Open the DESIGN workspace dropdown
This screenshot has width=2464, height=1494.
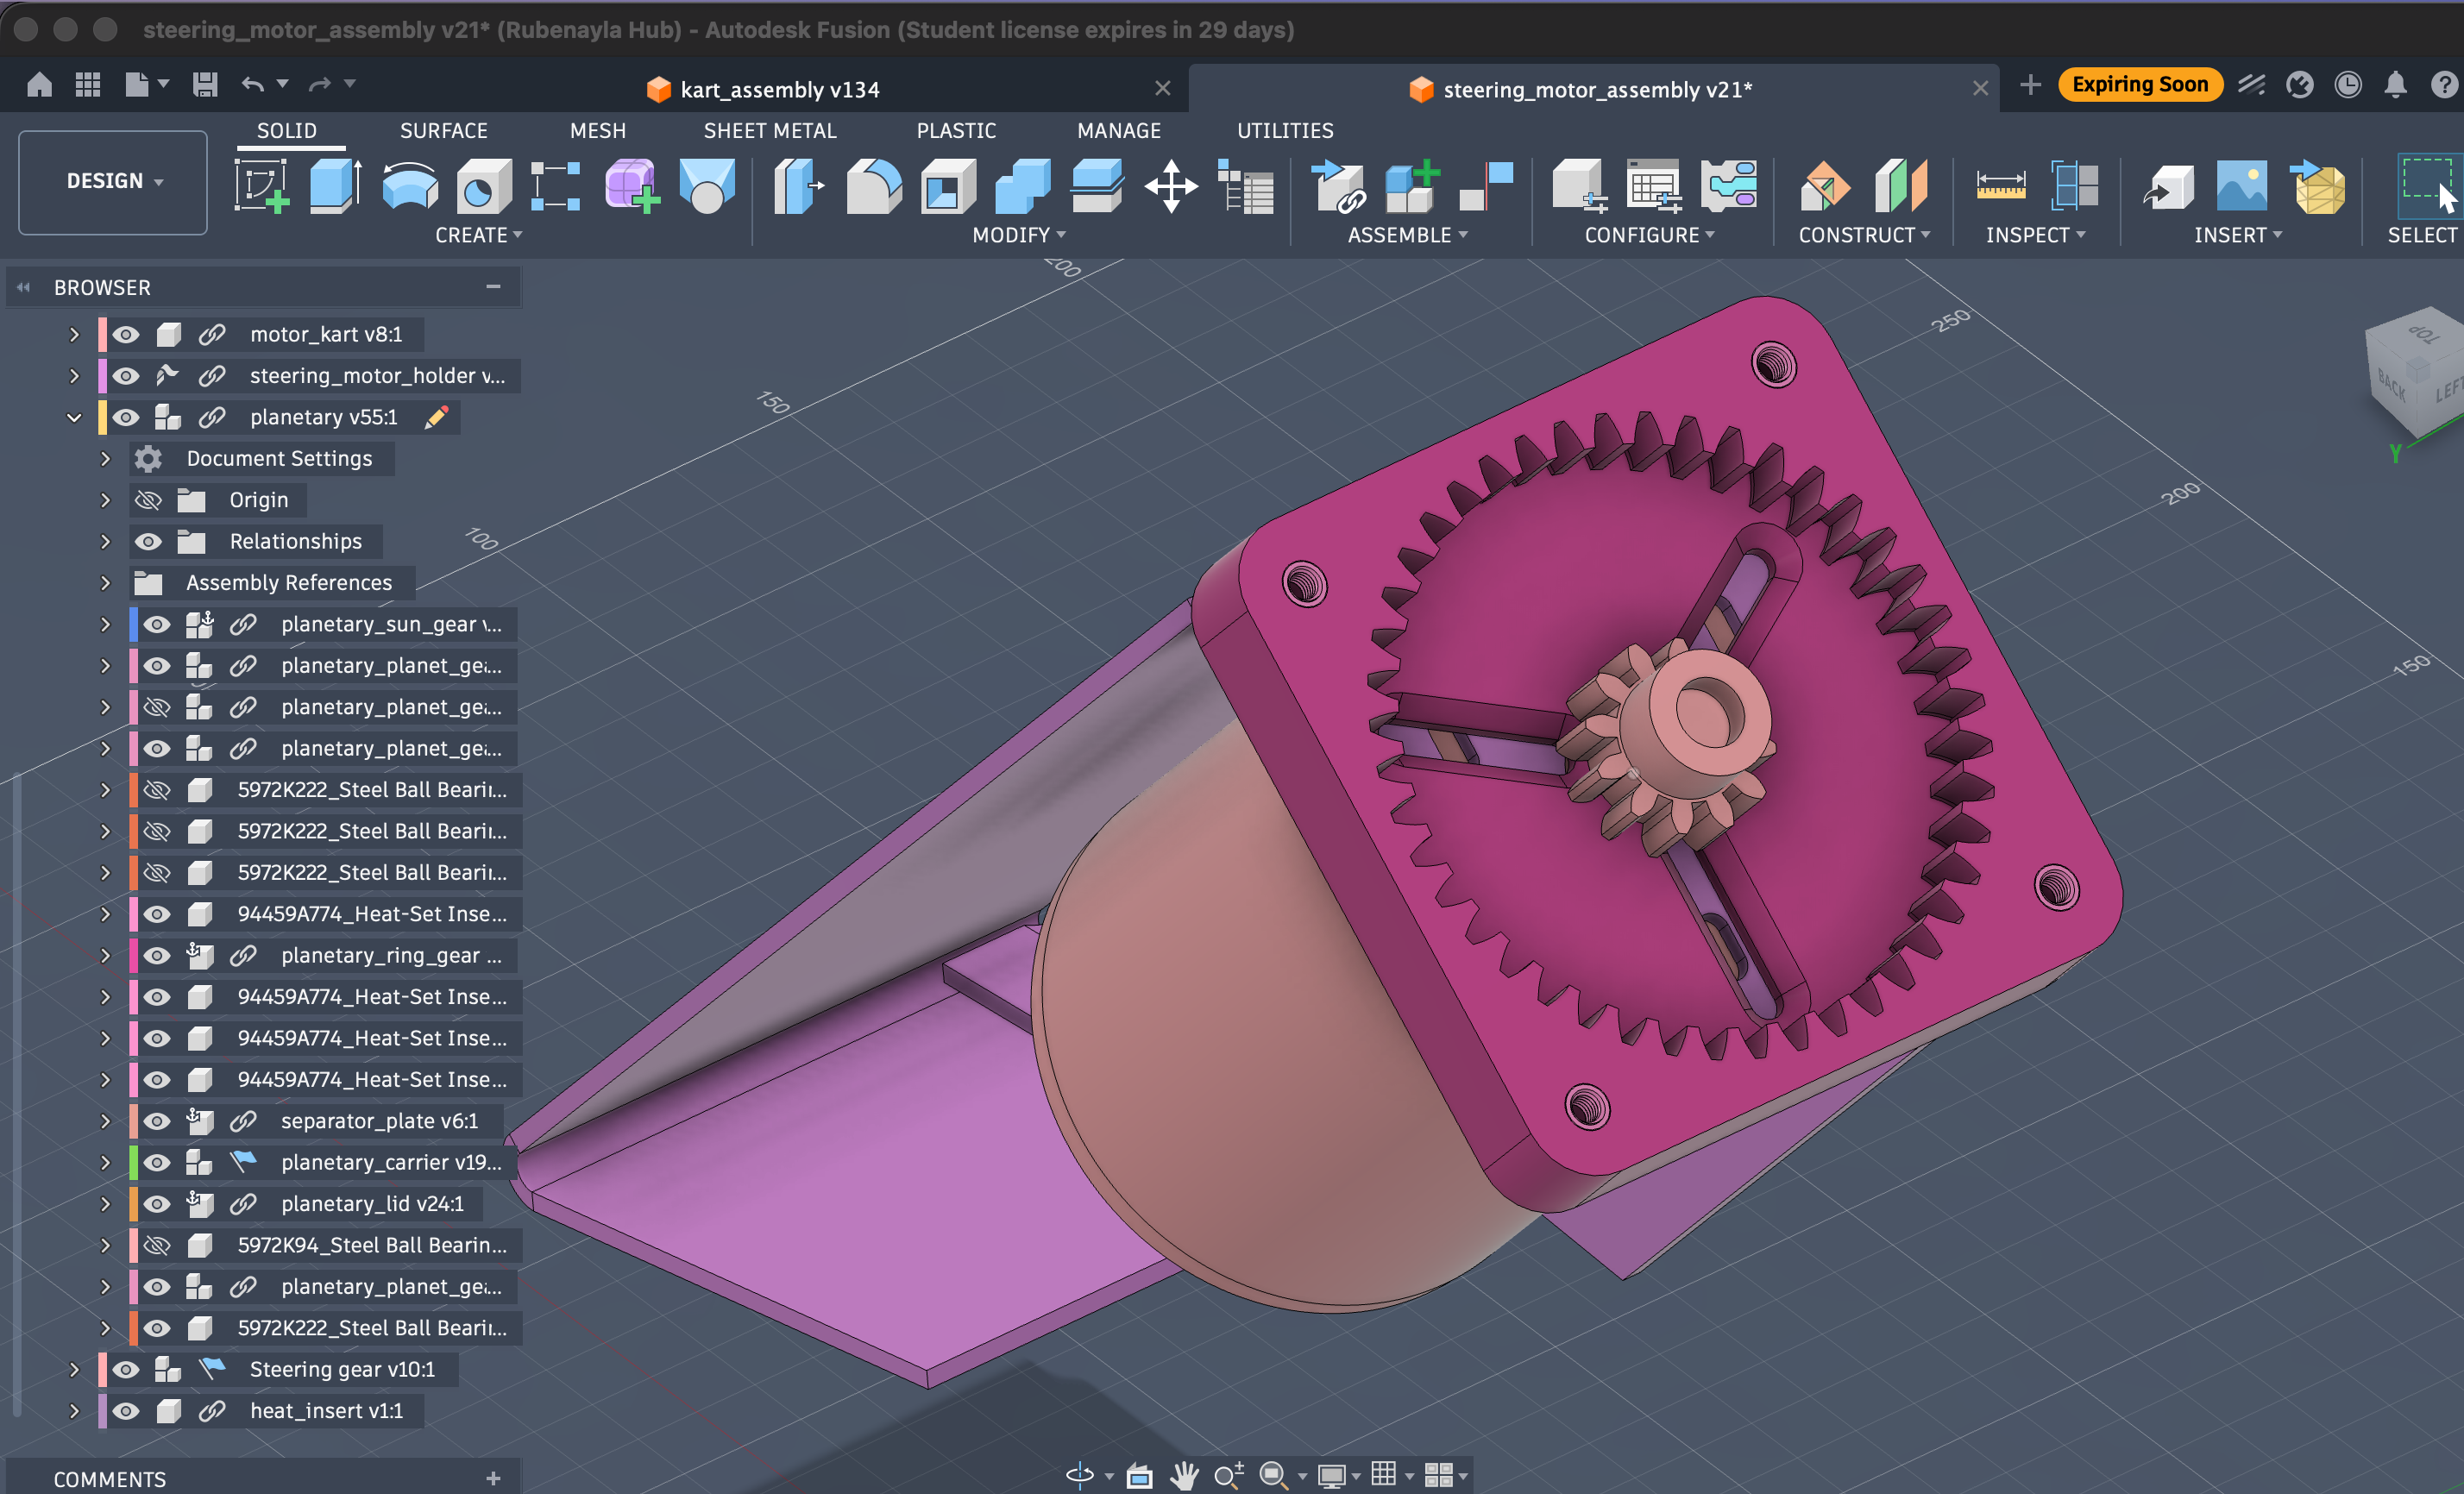coord(113,181)
